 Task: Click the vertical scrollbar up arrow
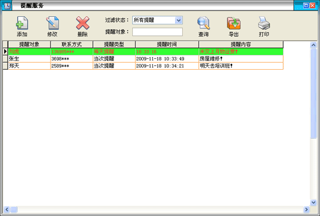314,45
